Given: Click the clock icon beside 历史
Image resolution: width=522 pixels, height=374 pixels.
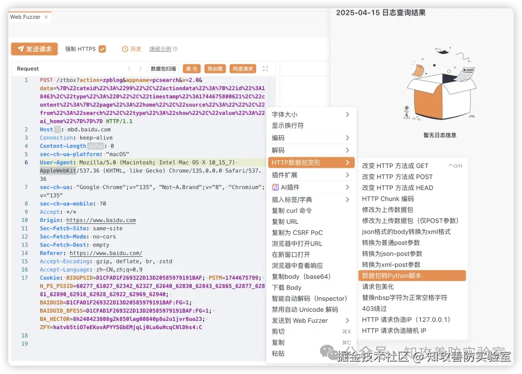Looking at the screenshot, I should coord(125,49).
